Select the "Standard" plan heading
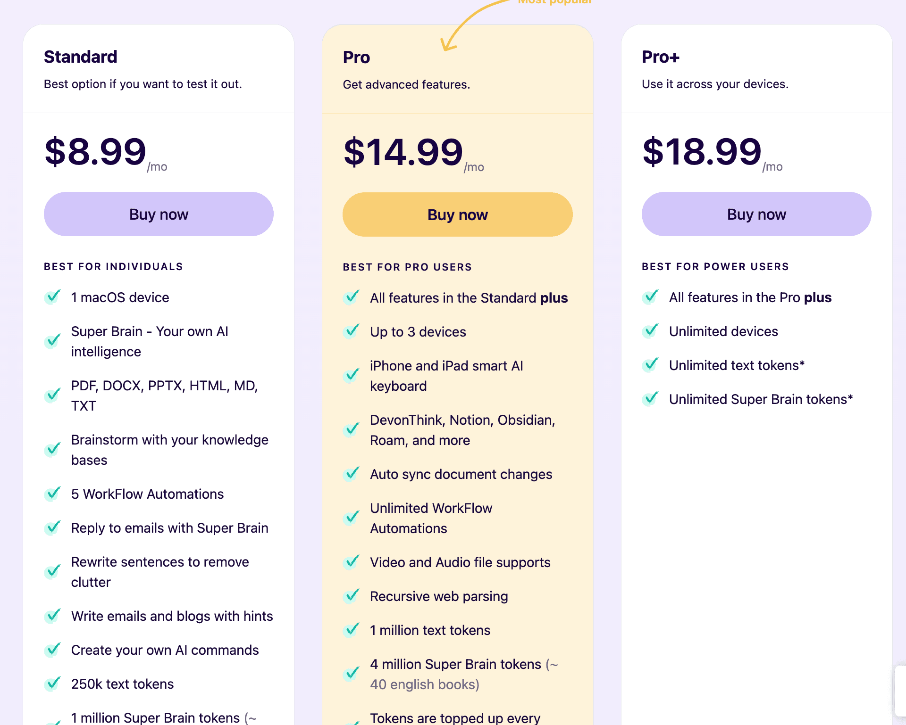906x725 pixels. (x=80, y=57)
